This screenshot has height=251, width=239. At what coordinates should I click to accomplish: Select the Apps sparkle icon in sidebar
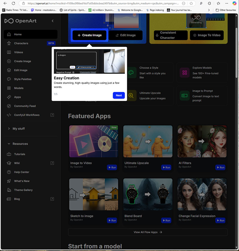[8, 97]
